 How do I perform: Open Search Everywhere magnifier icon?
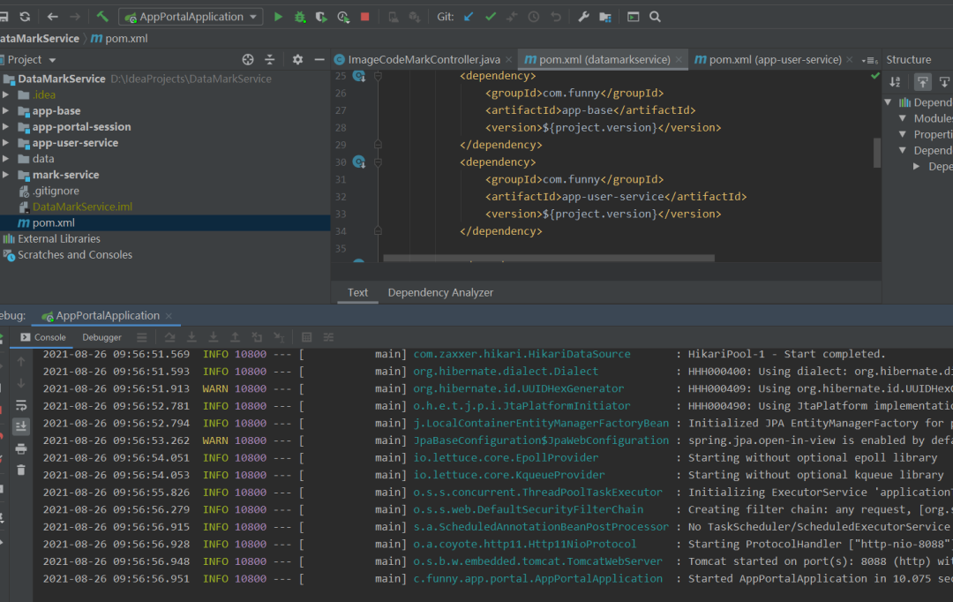[x=655, y=17]
